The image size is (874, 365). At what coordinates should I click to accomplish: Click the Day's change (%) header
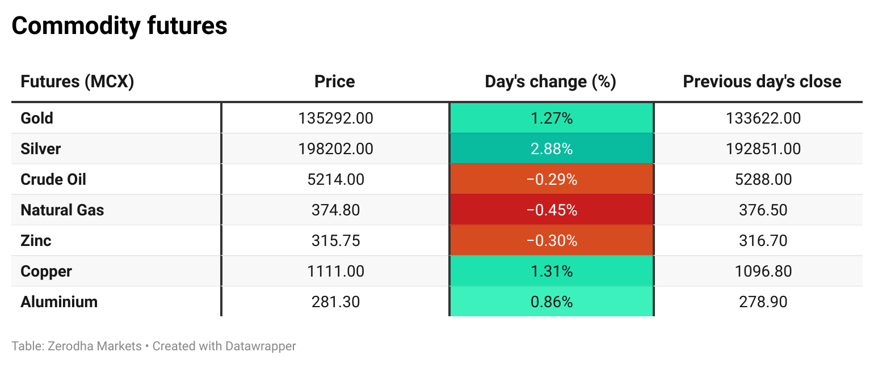(551, 82)
